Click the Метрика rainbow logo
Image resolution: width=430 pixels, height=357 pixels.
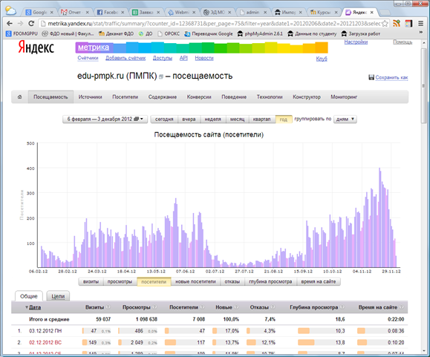point(201,48)
